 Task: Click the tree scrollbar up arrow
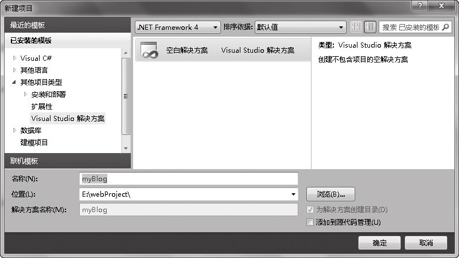tap(126, 53)
